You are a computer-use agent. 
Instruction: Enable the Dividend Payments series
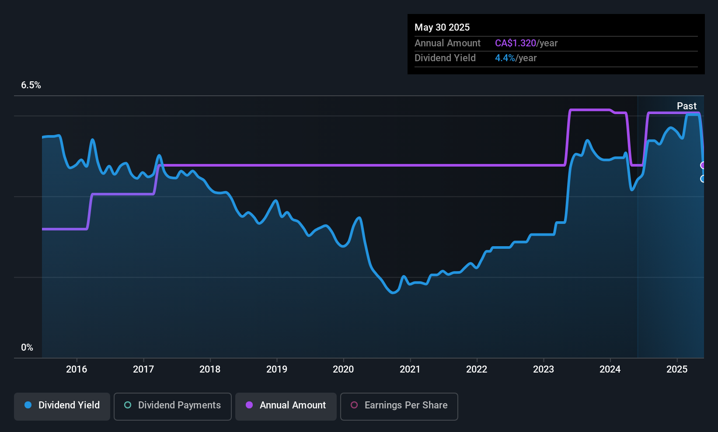(173, 405)
